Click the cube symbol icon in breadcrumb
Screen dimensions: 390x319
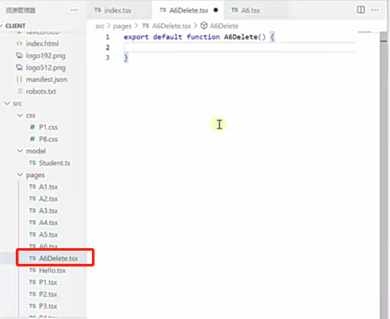pos(204,26)
